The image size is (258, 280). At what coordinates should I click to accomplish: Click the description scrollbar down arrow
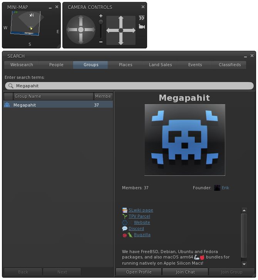coord(244,264)
